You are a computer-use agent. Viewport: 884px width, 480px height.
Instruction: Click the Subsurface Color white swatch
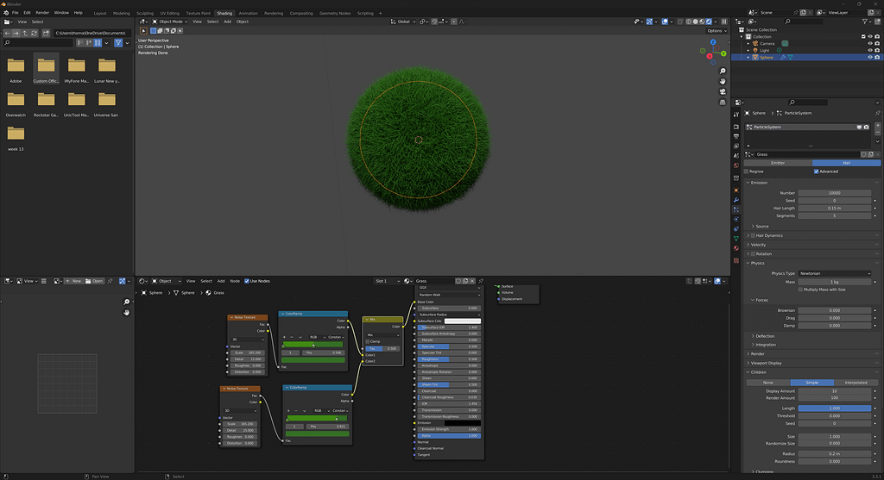pyautogui.click(x=462, y=321)
